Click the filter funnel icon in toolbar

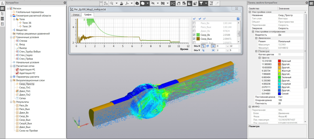[x=201, y=3]
